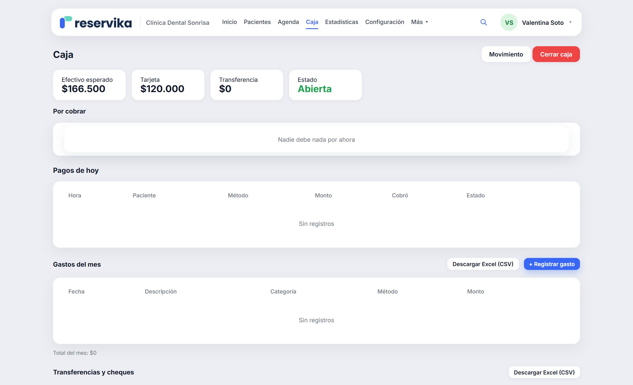Click the Descripción column header
The width and height of the screenshot is (633, 385).
[x=161, y=291]
